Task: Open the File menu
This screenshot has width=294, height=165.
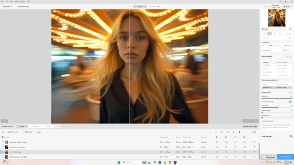Action: click(x=2, y=2)
